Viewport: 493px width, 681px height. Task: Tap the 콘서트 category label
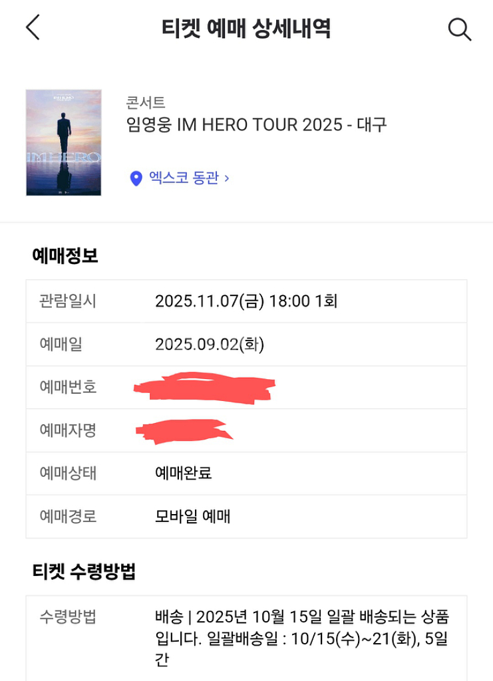145,102
